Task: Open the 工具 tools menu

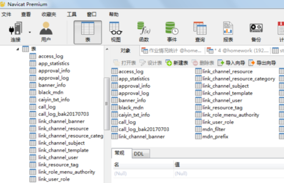Action: coord(72,14)
